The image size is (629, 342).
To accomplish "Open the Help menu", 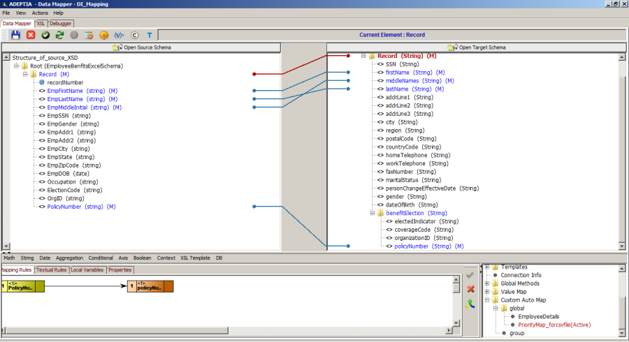I will (x=58, y=13).
